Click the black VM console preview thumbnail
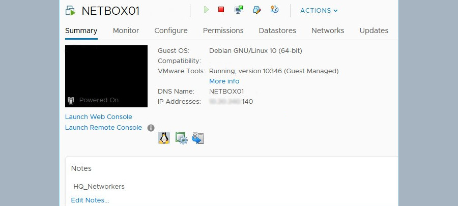The width and height of the screenshot is (458, 206). (x=106, y=76)
